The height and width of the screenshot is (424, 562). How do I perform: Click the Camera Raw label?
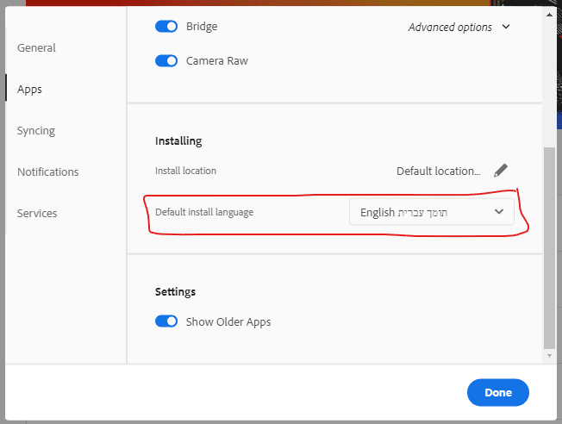point(217,61)
